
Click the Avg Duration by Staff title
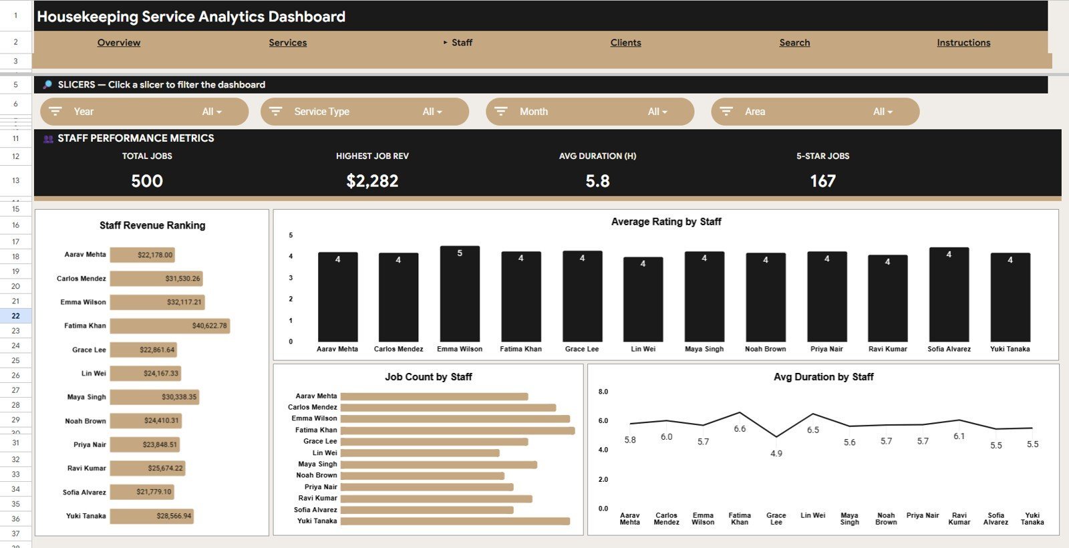(823, 377)
